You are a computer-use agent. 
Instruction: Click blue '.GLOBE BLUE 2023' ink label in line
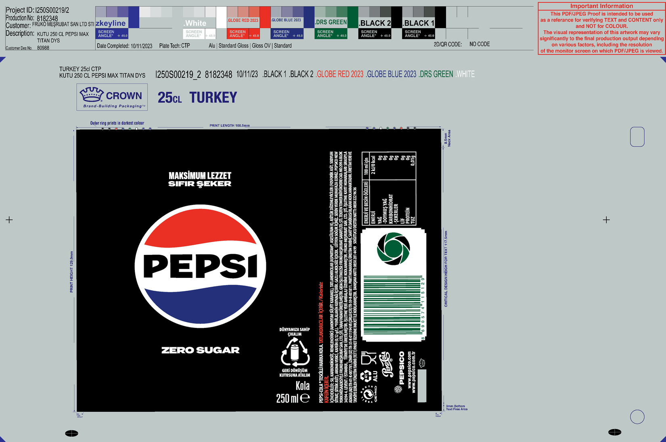391,74
